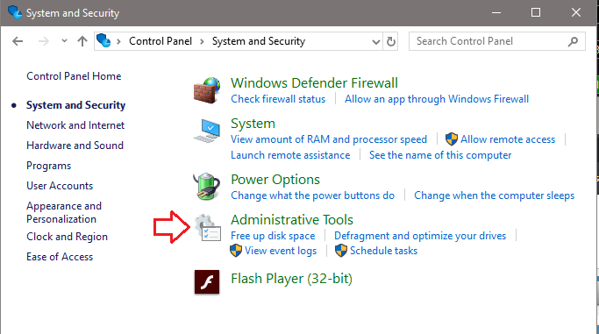The height and width of the screenshot is (334, 599).
Task: Click Defragment and optimize your drives
Action: coord(420,236)
